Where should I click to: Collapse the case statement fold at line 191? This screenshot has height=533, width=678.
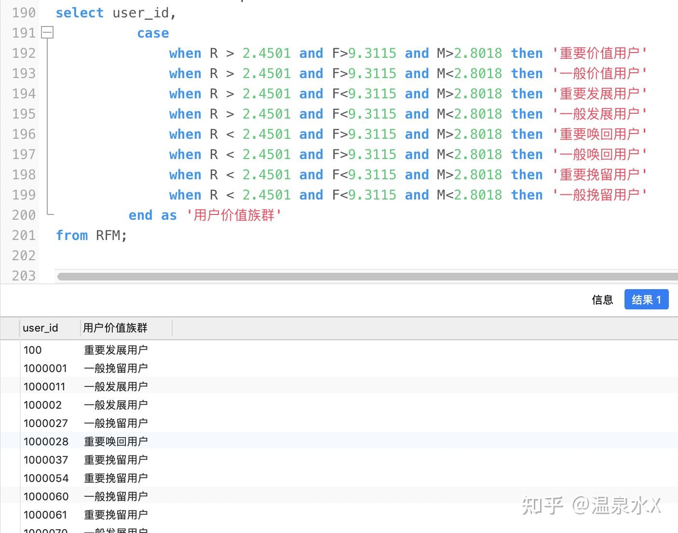[x=47, y=32]
